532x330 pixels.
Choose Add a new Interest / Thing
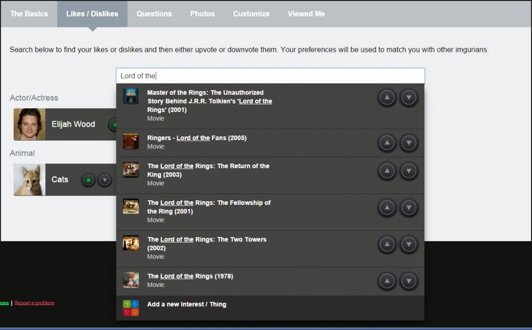[270, 308]
